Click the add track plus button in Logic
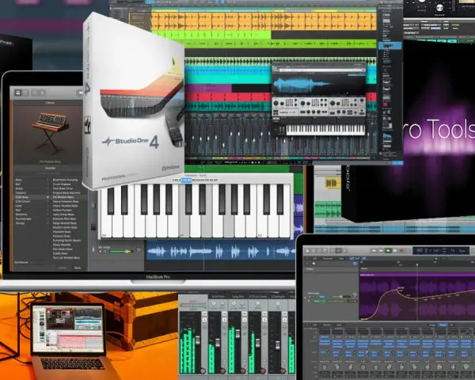Image resolution: width=475 pixels, height=380 pixels. (x=307, y=264)
